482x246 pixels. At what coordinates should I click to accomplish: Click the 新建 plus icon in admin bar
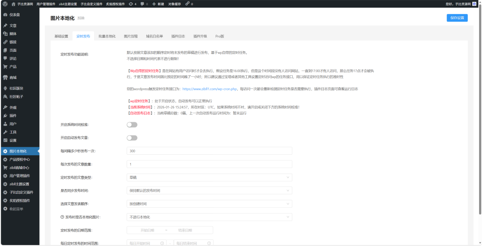coord(154,3)
